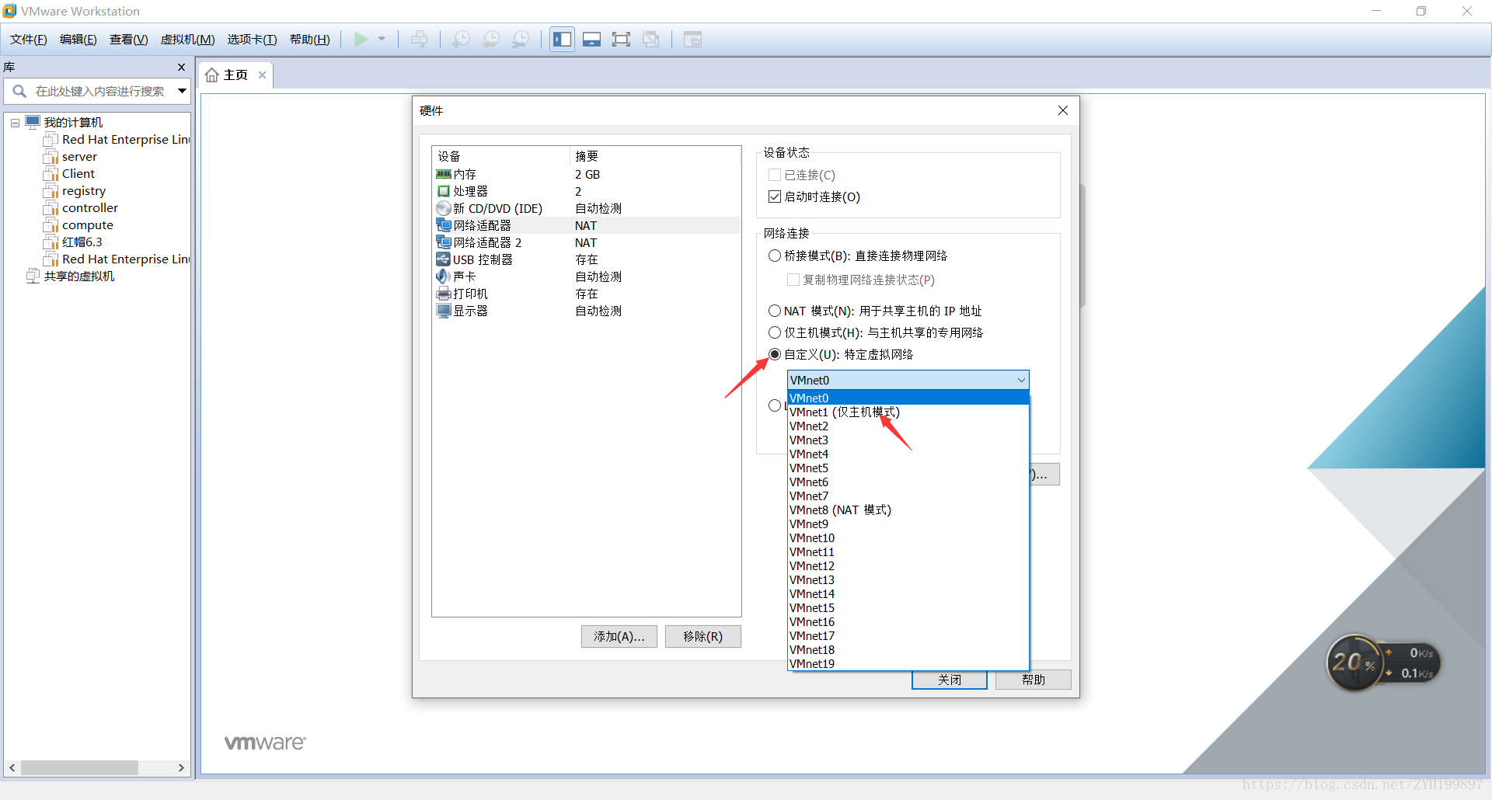Click the Revert to Snapshot toolbar icon
1492x800 pixels.
click(x=491, y=39)
